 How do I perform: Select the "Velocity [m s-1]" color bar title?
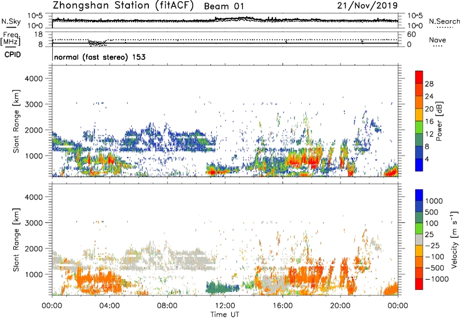tap(455, 239)
